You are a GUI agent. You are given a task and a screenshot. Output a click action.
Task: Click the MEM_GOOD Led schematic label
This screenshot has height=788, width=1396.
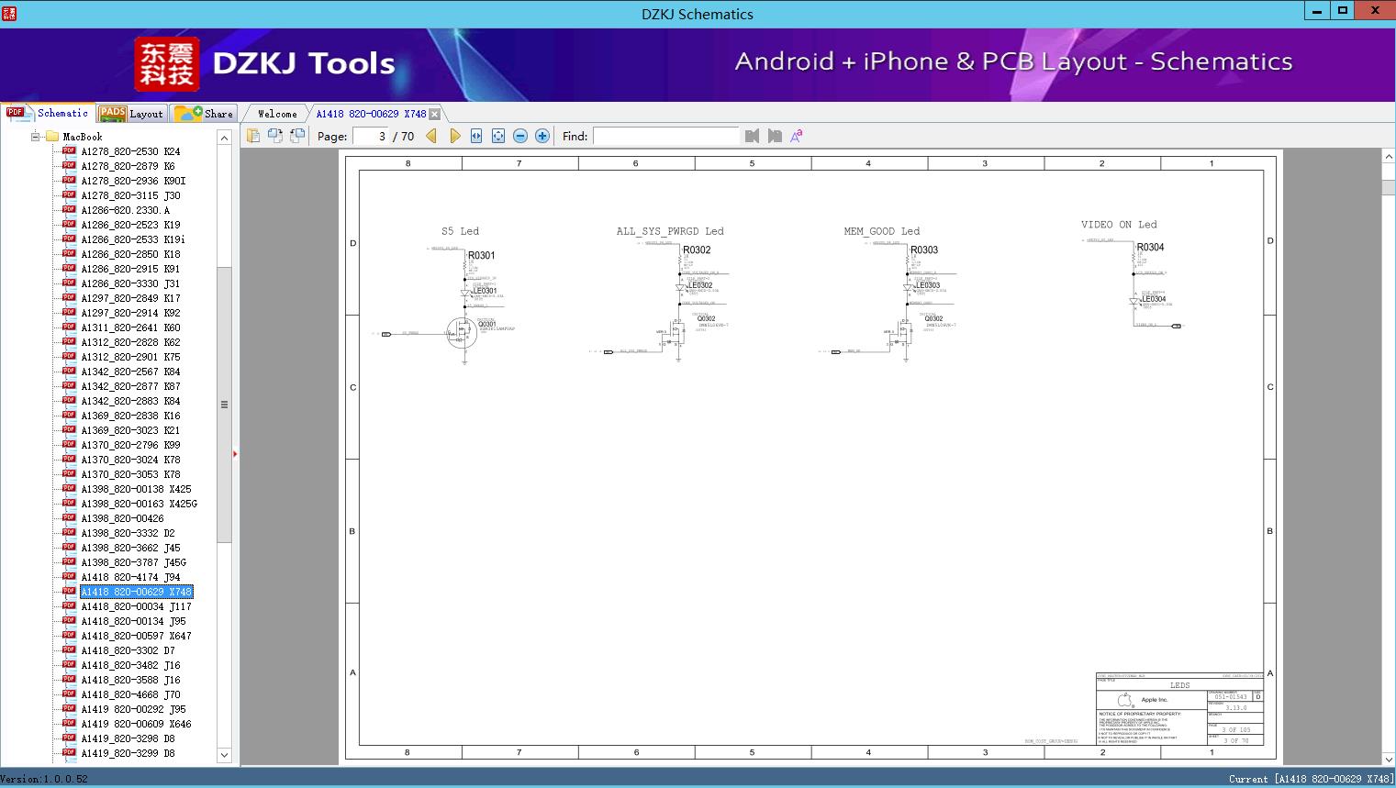click(881, 231)
